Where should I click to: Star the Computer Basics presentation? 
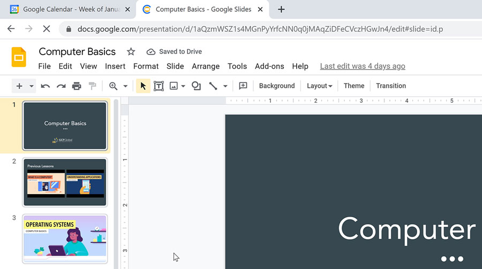click(x=131, y=51)
